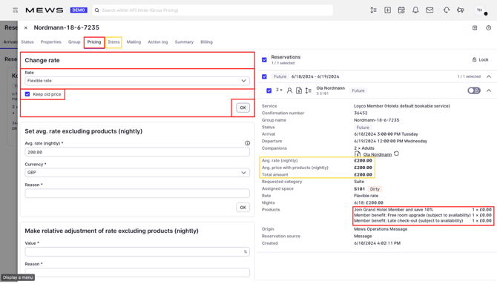Confirm Change rate with OK button
The width and height of the screenshot is (497, 284).
click(x=243, y=108)
